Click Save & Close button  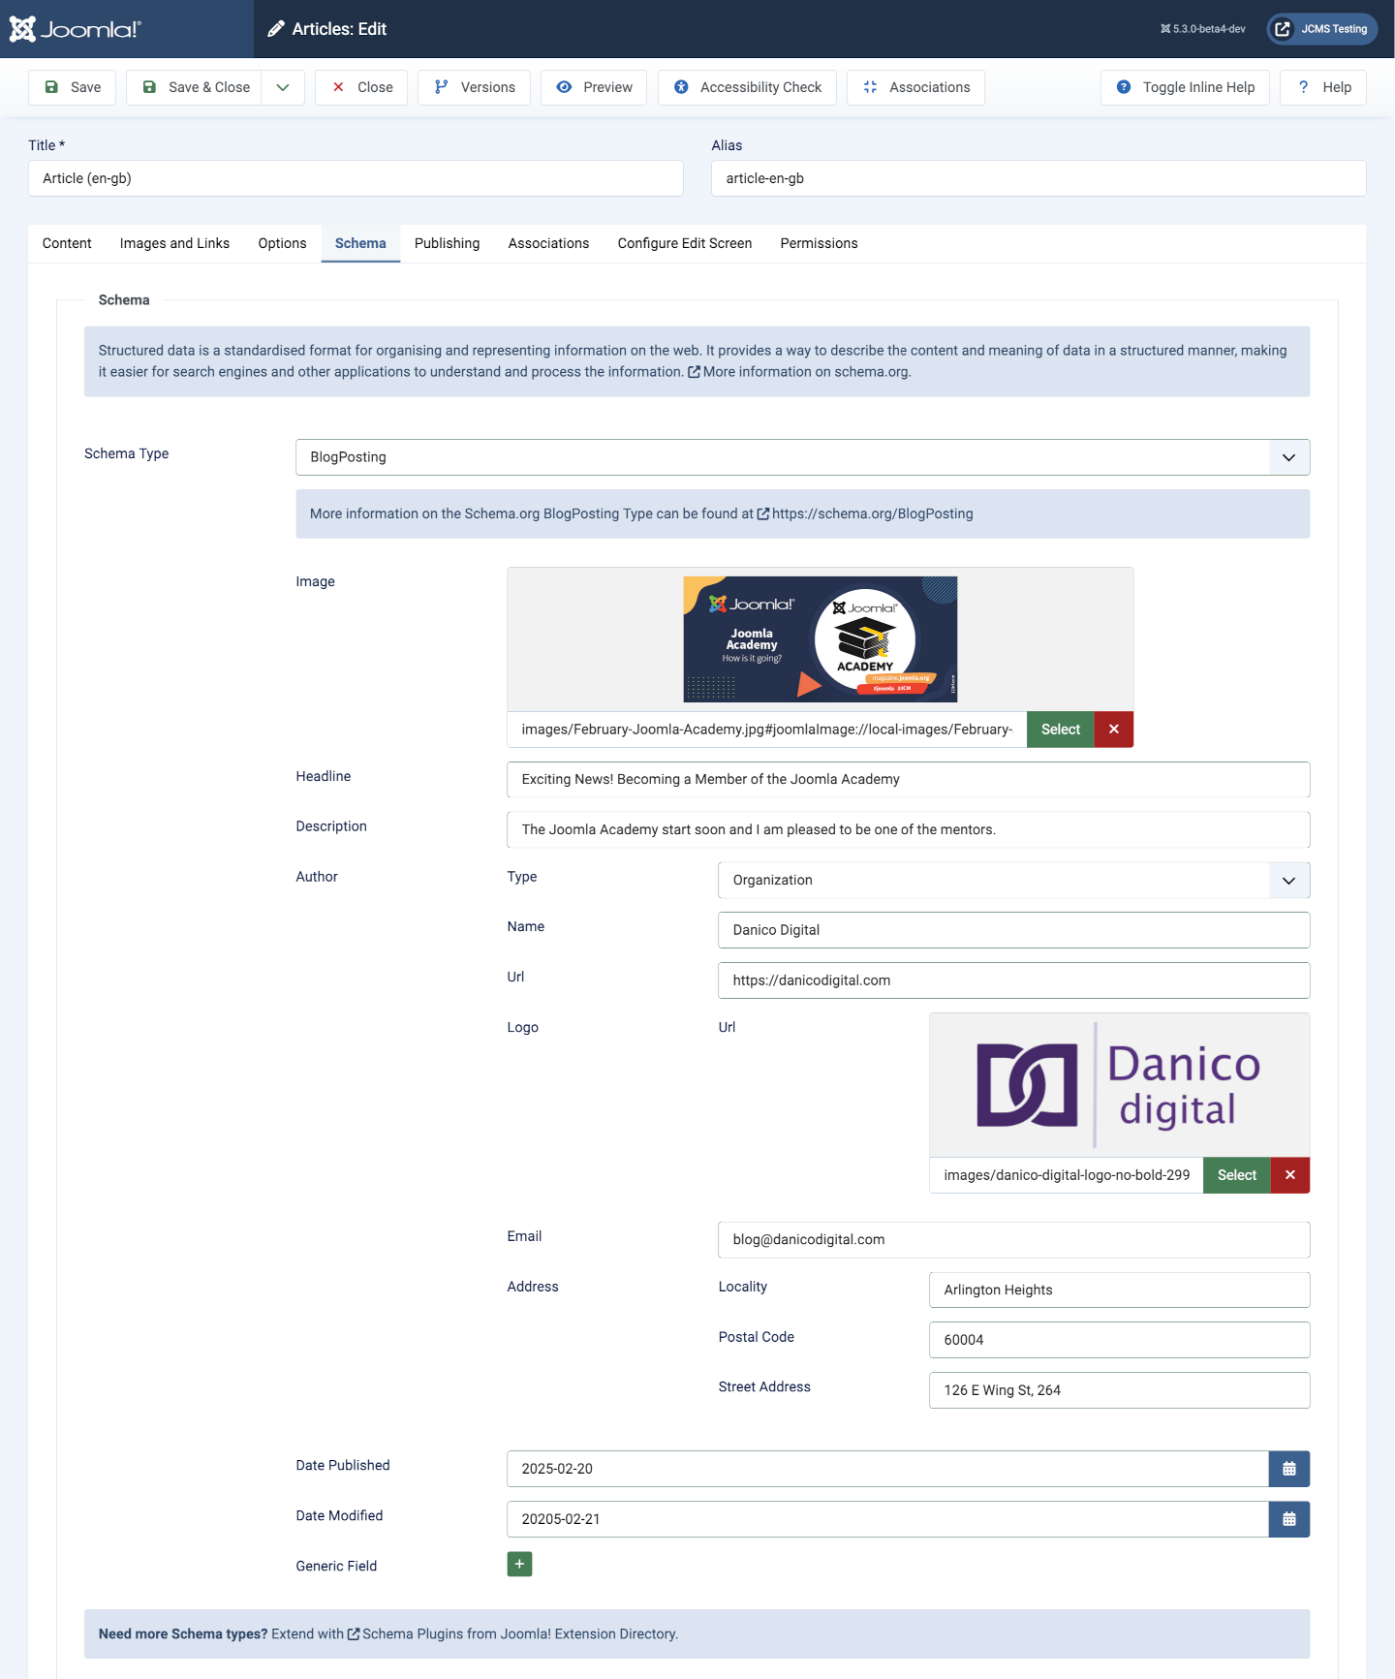click(x=195, y=87)
